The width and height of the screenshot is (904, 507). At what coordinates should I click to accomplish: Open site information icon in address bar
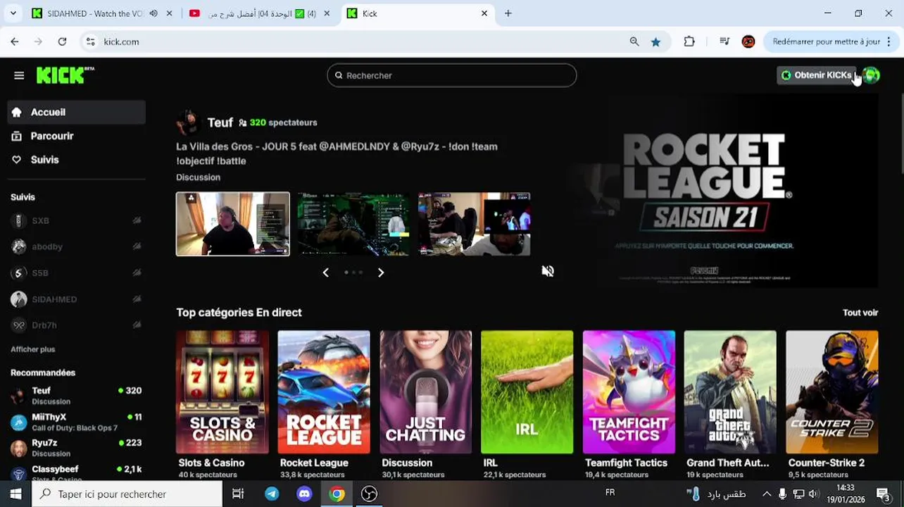[x=90, y=42]
